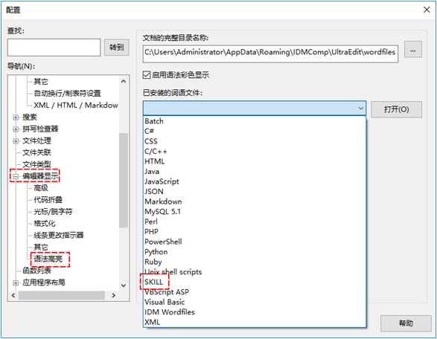The width and height of the screenshot is (437, 339).
Task: Expand the 应用程序布局 tree node
Action: point(16,282)
